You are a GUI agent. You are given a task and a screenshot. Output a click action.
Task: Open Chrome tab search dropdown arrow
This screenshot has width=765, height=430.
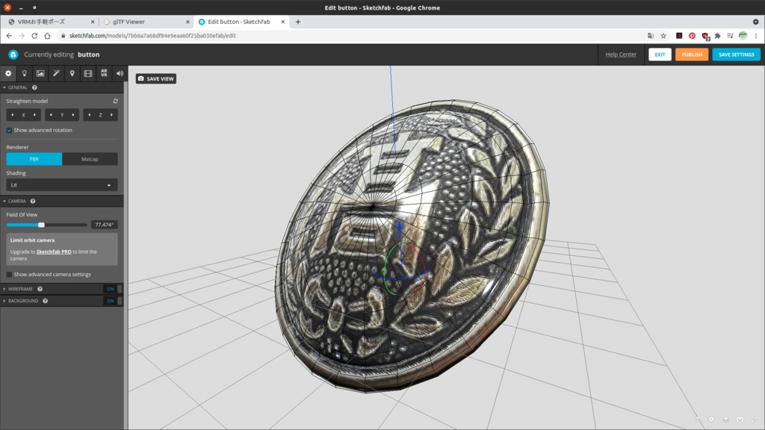(755, 22)
